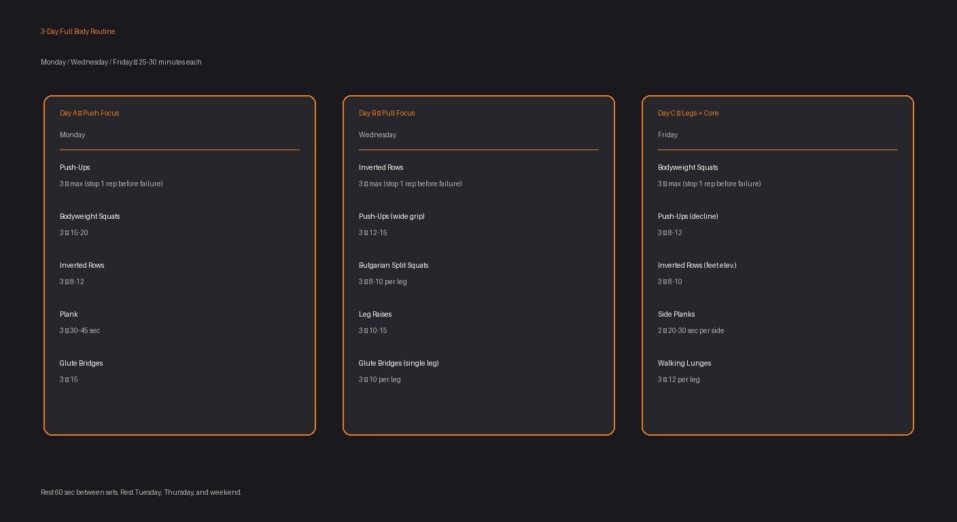Image resolution: width=957 pixels, height=522 pixels.
Task: Click '3 × 15' glute bridges reps
Action: point(69,379)
